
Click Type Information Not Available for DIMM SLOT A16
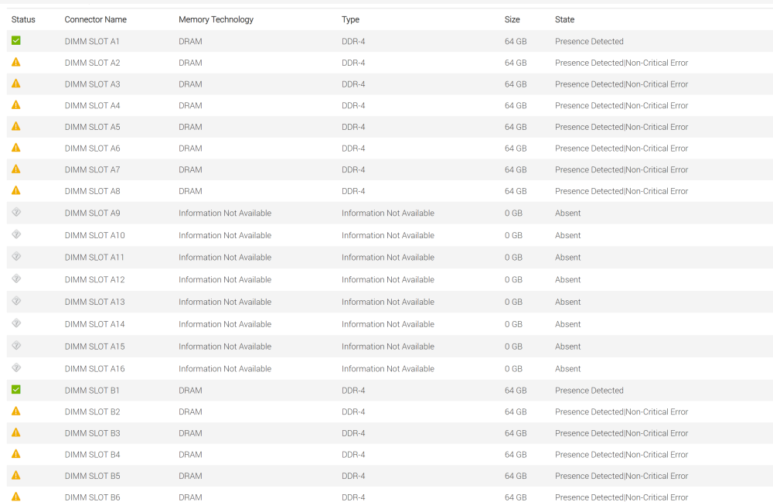pyautogui.click(x=388, y=369)
